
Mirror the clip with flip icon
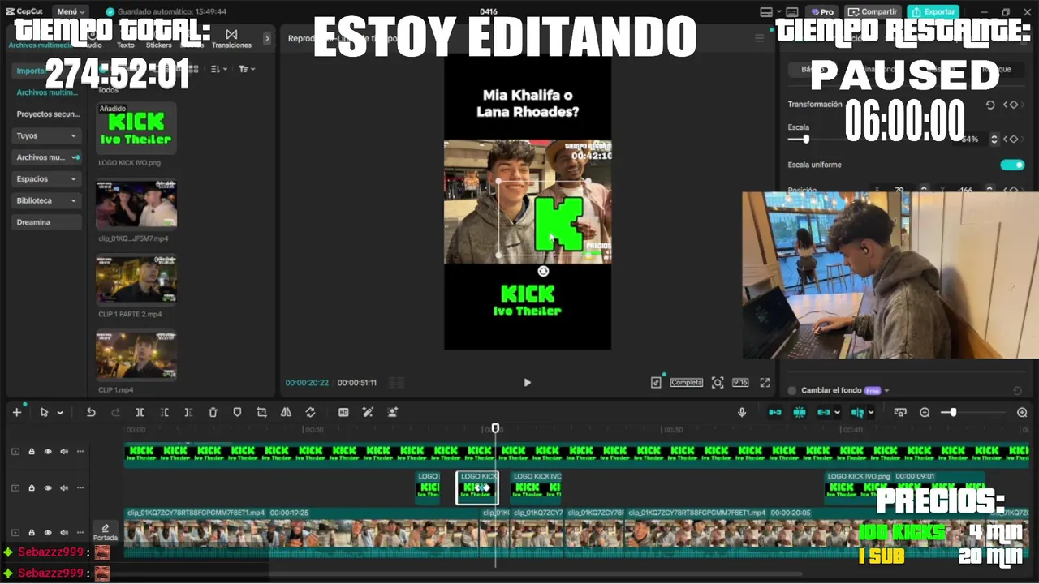click(x=286, y=412)
